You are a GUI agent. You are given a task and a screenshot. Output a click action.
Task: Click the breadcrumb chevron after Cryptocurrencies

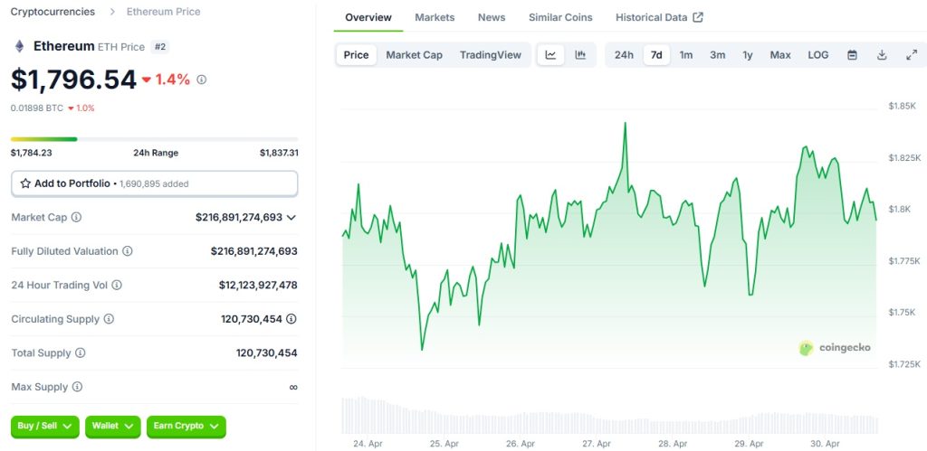pos(112,12)
